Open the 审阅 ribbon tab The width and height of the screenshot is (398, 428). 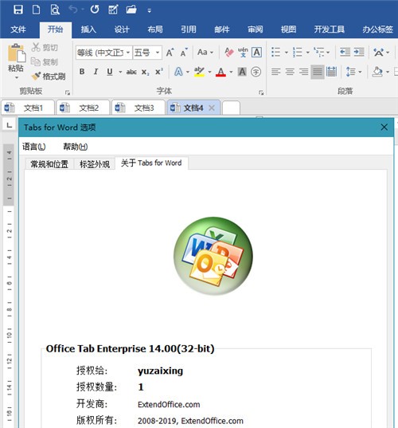[x=256, y=29]
